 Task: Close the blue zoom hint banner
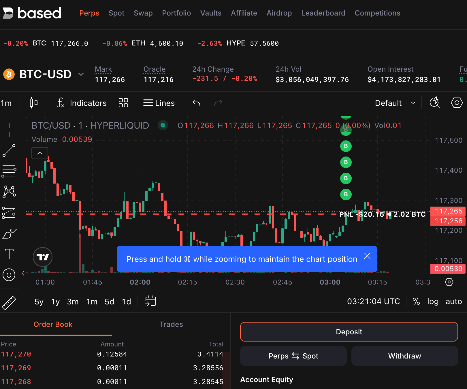click(x=367, y=256)
